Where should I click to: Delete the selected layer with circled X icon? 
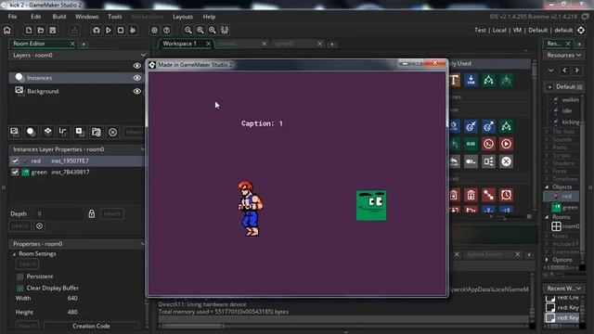click(112, 132)
